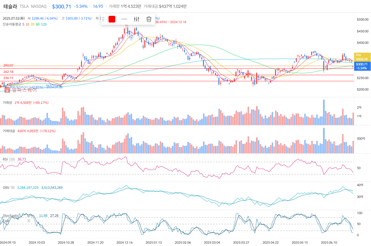
Task: Click the 2025.07.01(화) date label
Action: click(x=14, y=18)
